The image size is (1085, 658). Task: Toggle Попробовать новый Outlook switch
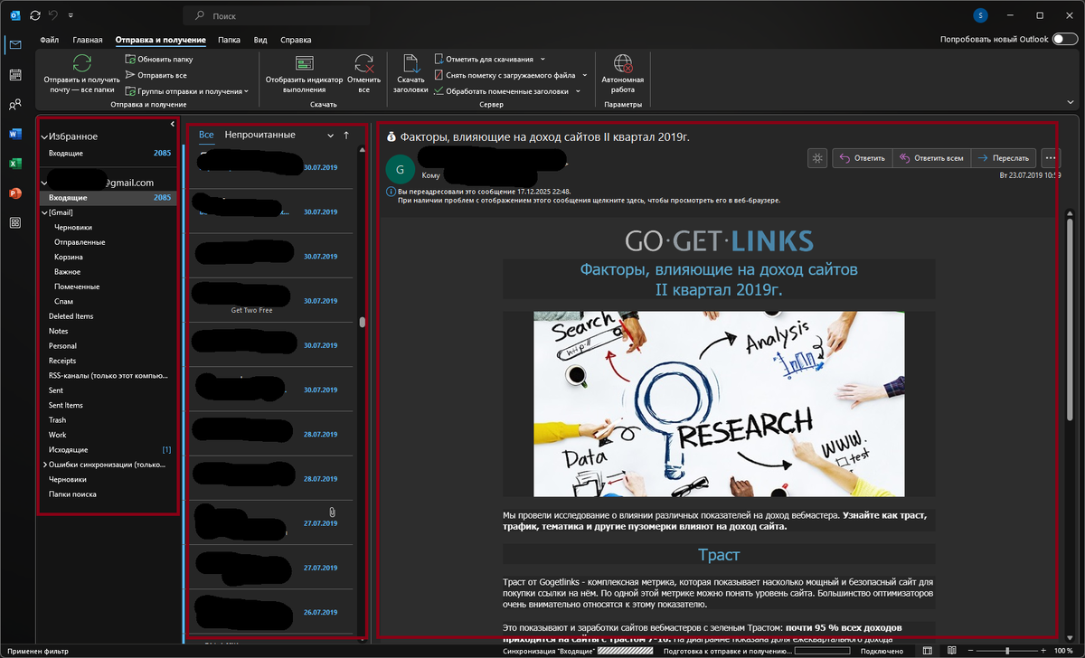[1064, 40]
